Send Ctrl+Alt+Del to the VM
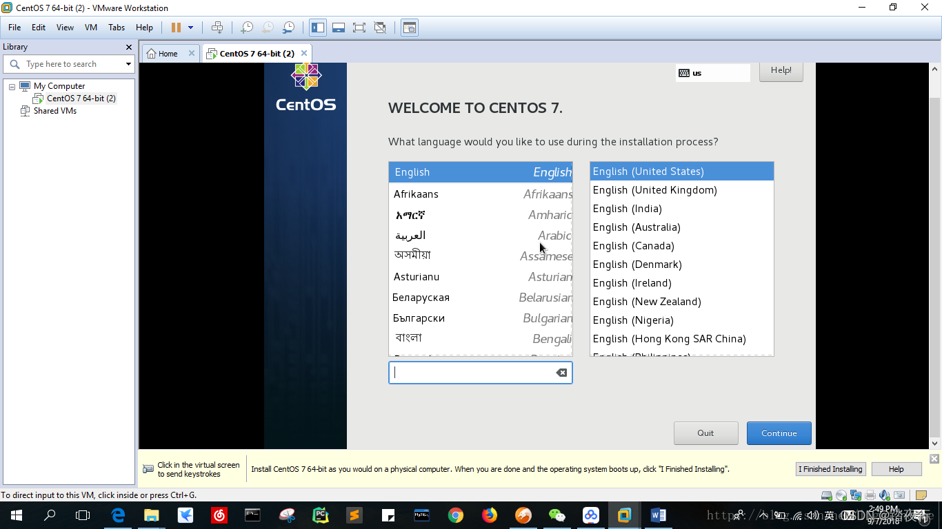942x529 pixels. click(x=217, y=28)
